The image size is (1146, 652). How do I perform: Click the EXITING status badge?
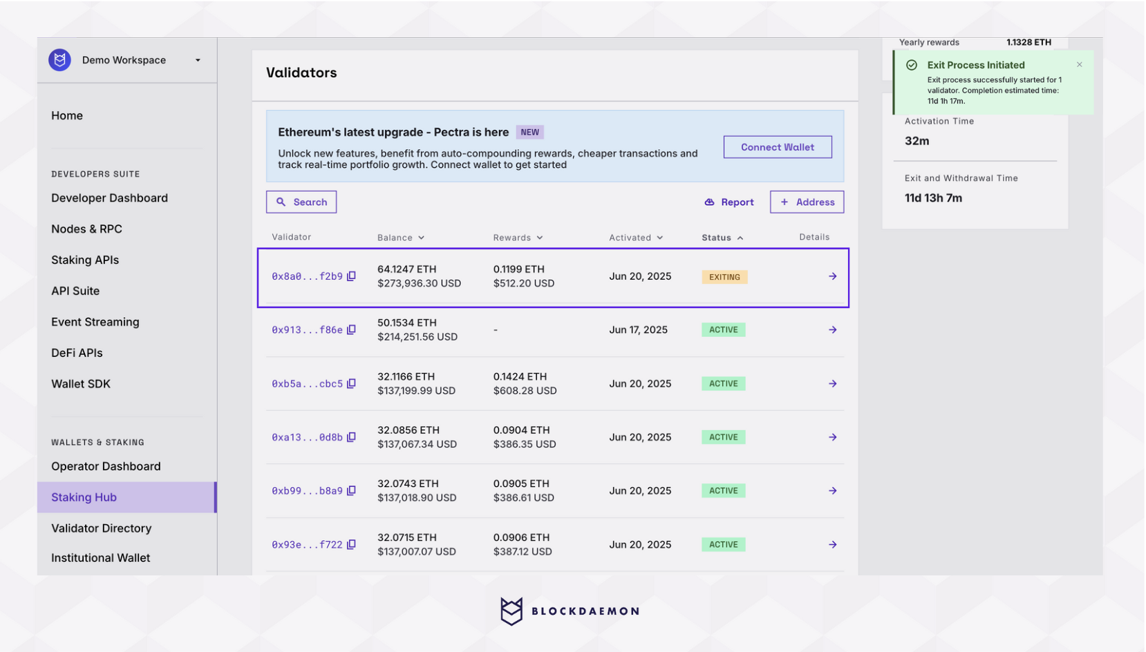tap(724, 277)
